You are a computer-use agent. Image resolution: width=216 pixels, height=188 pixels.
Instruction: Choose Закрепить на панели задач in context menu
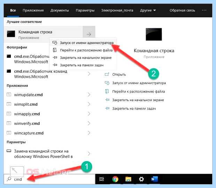pyautogui.click(x=83, y=65)
